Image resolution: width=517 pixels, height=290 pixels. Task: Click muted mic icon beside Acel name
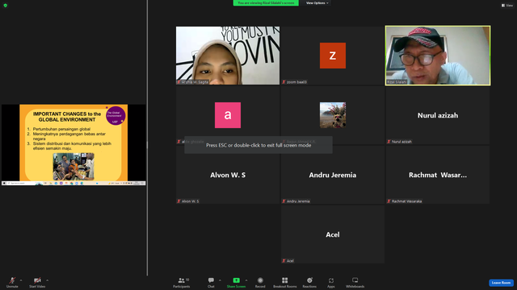284,261
